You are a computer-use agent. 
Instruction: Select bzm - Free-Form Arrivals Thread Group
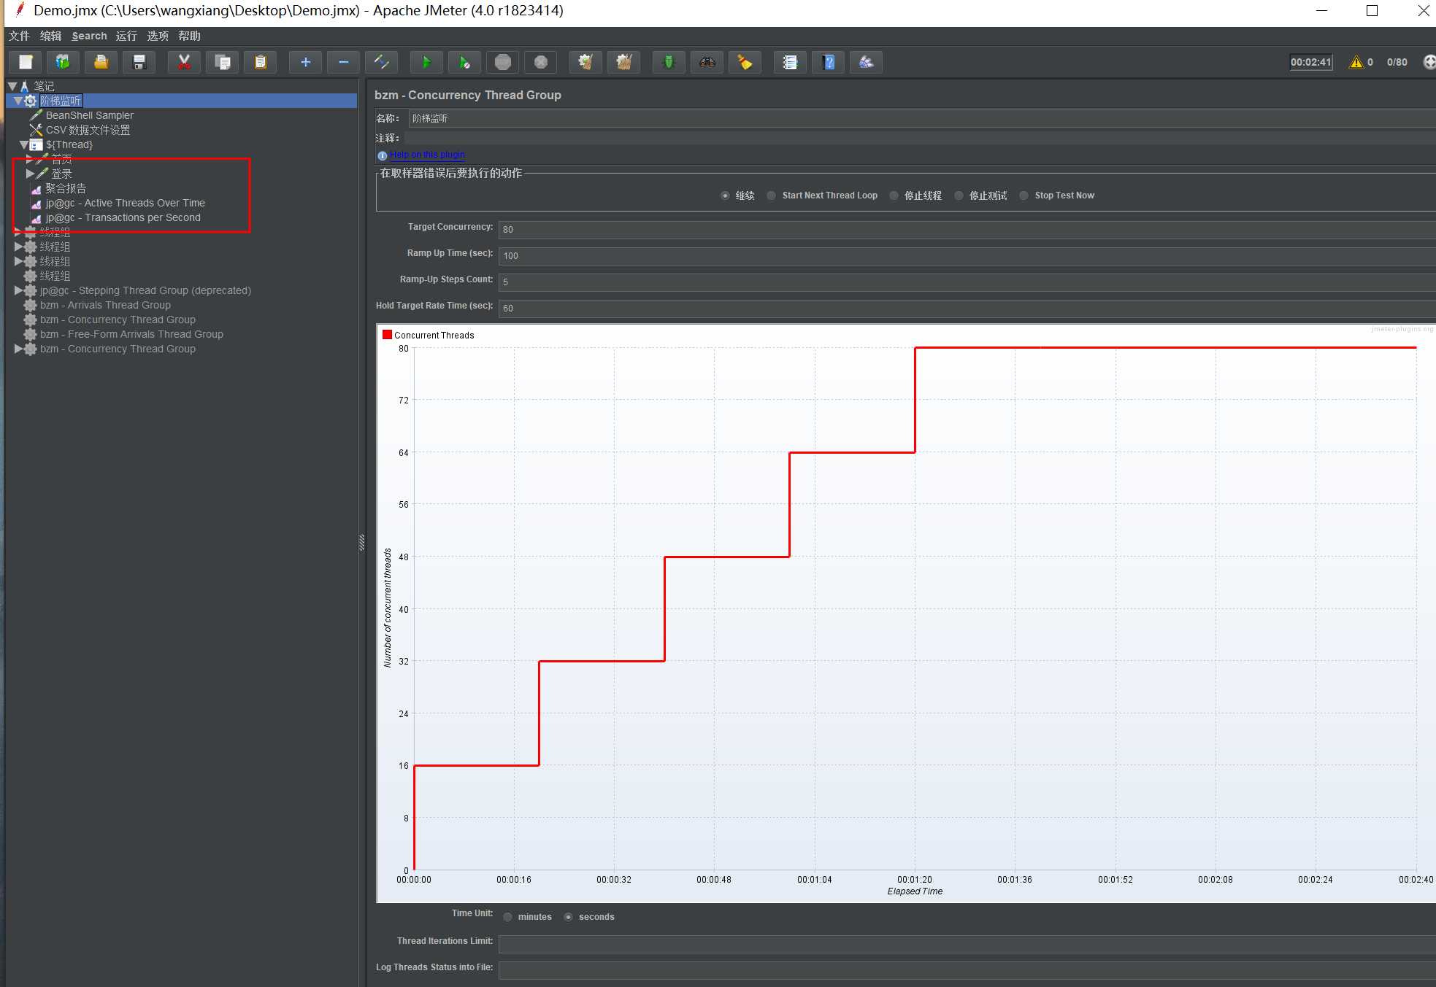pyautogui.click(x=131, y=334)
